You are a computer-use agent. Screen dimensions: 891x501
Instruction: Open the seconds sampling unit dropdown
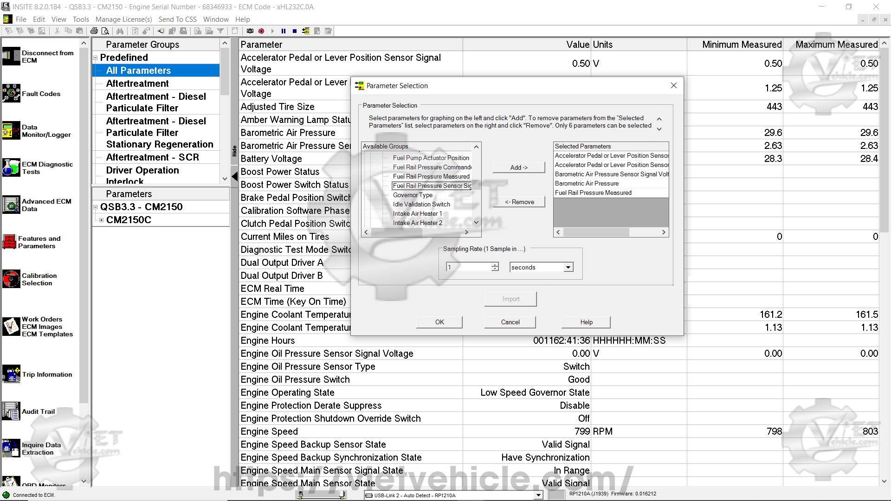pyautogui.click(x=568, y=267)
